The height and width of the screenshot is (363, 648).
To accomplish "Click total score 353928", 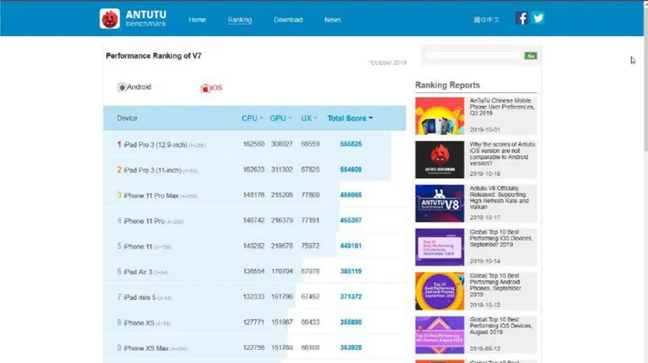I will tap(351, 347).
